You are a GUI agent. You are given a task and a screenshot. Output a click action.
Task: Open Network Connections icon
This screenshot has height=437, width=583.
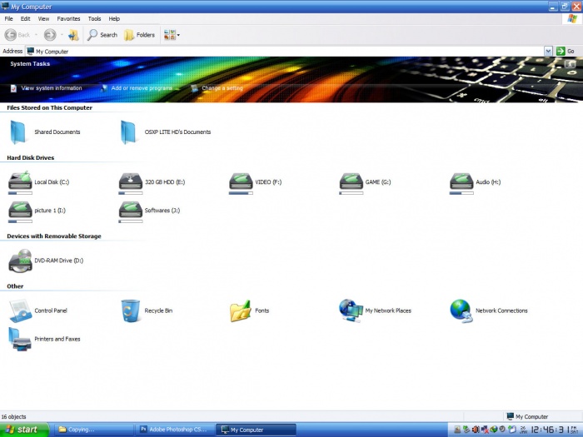(461, 310)
